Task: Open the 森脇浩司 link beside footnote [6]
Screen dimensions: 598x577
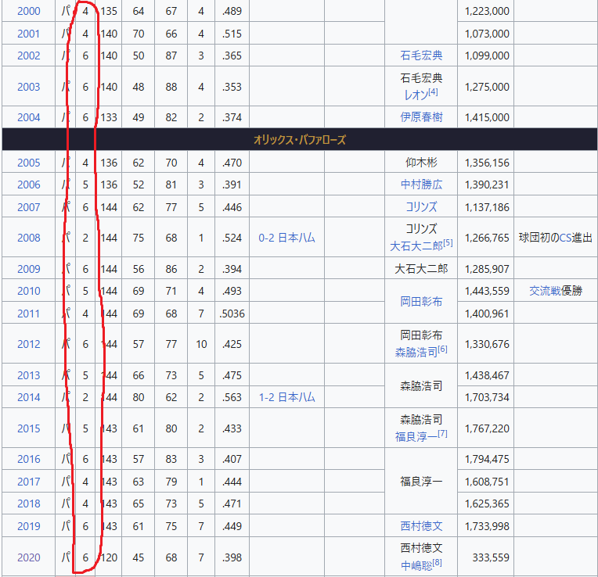Action: tap(416, 353)
